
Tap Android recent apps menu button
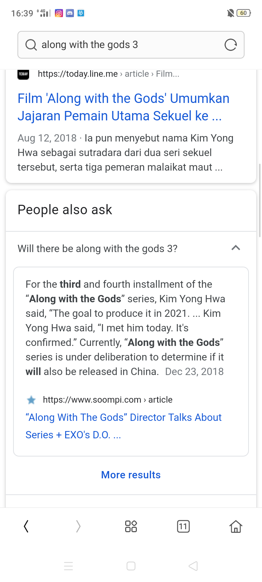(68, 566)
